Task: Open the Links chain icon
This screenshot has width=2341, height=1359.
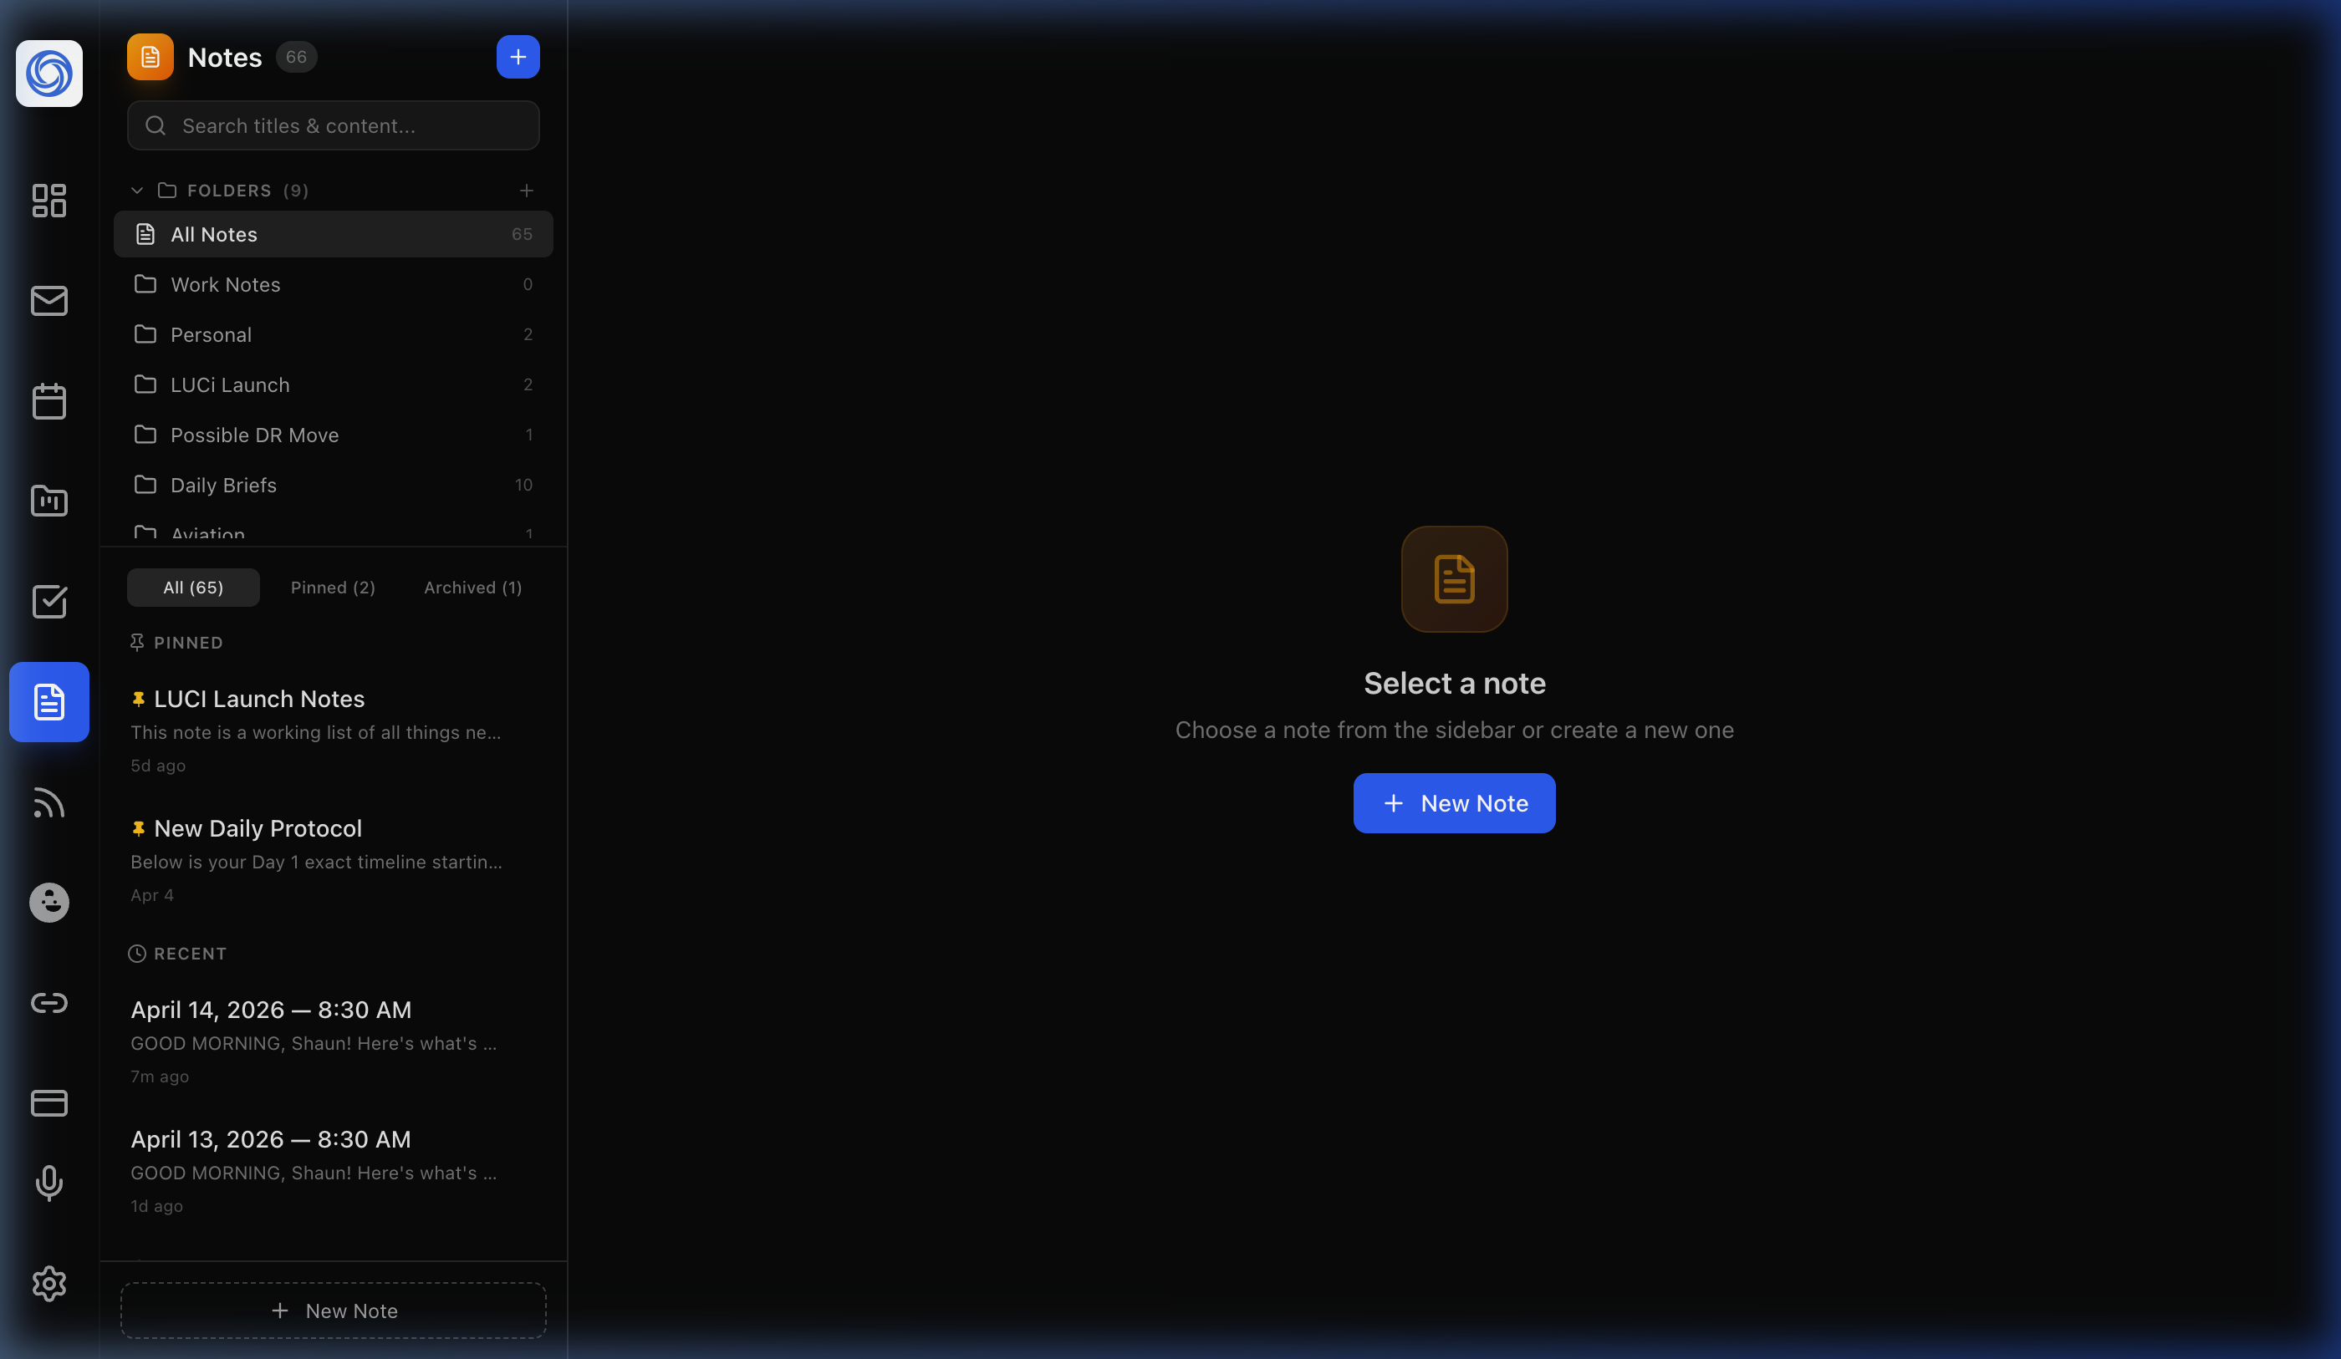Action: coord(48,1003)
